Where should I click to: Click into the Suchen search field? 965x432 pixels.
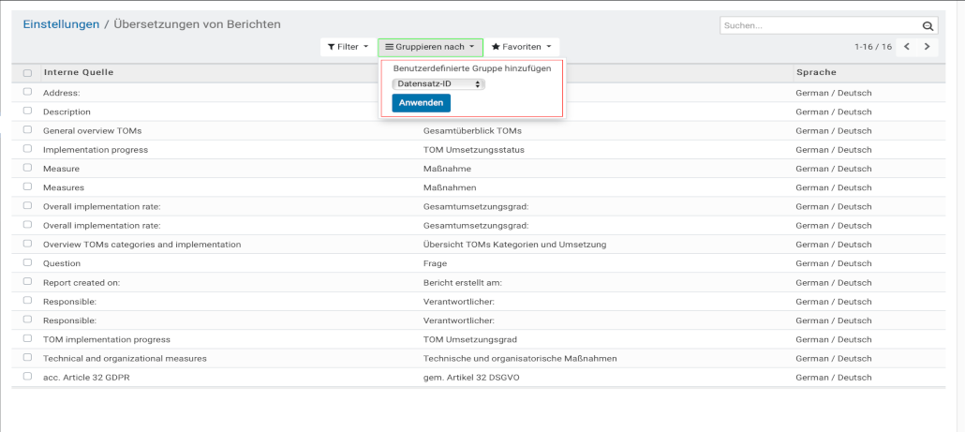pyautogui.click(x=820, y=26)
